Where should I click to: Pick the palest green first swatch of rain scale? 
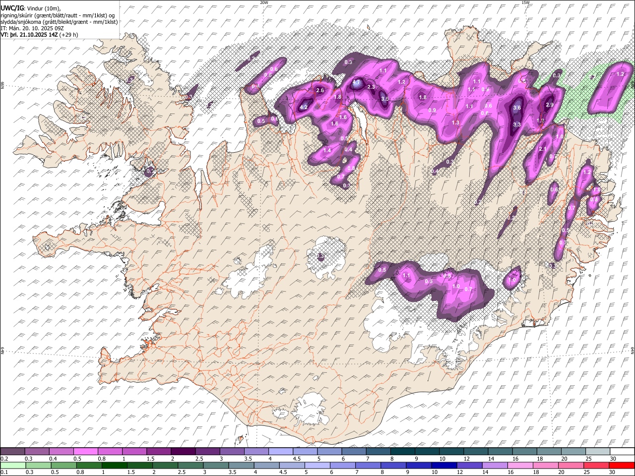[13, 466]
